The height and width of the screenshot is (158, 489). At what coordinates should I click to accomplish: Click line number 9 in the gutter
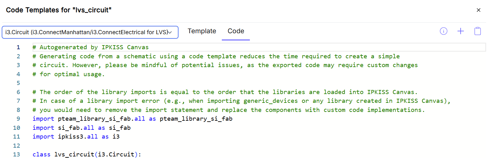(x=18, y=119)
